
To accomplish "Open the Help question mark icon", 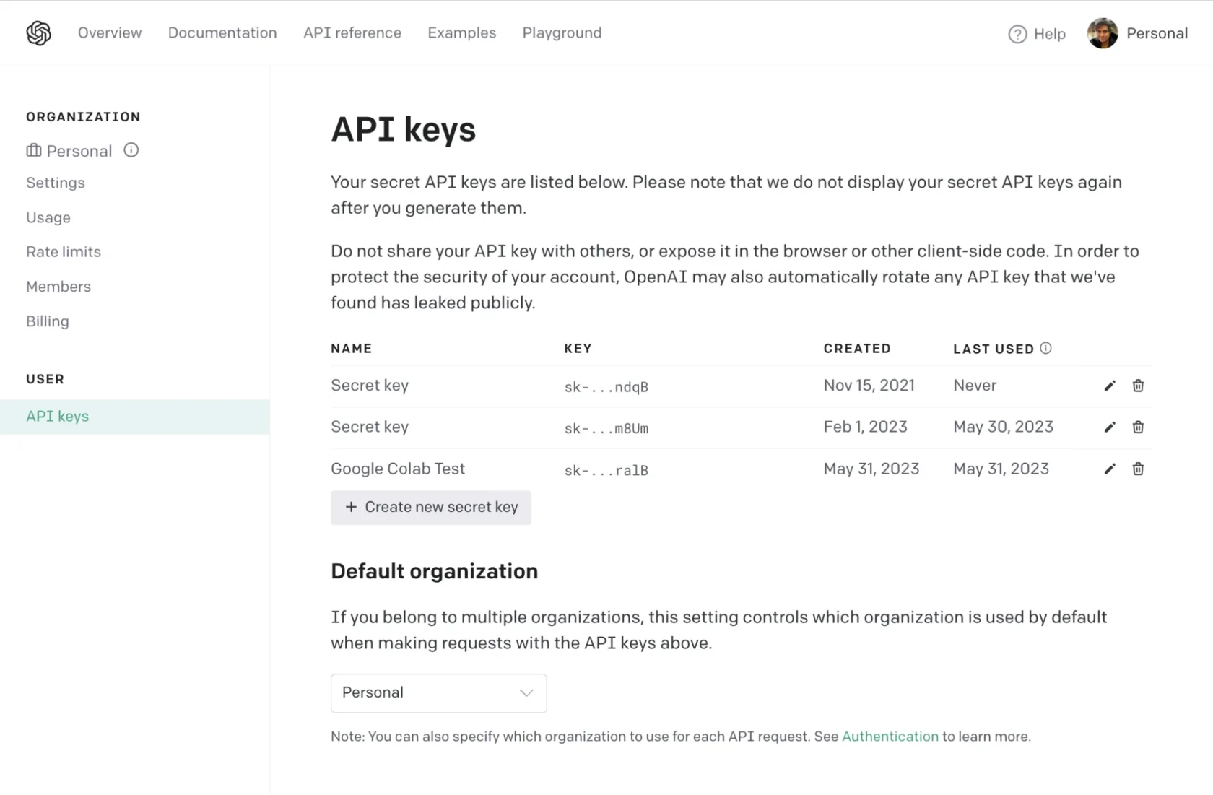I will pos(1017,34).
